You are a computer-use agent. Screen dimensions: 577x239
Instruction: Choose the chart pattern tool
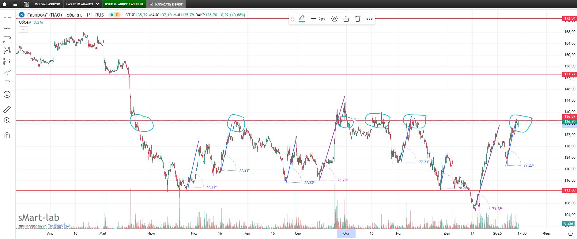click(x=7, y=50)
